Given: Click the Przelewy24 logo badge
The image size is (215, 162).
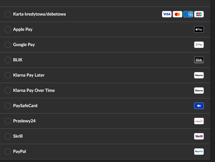Looking at the screenshot, I should [x=199, y=121].
